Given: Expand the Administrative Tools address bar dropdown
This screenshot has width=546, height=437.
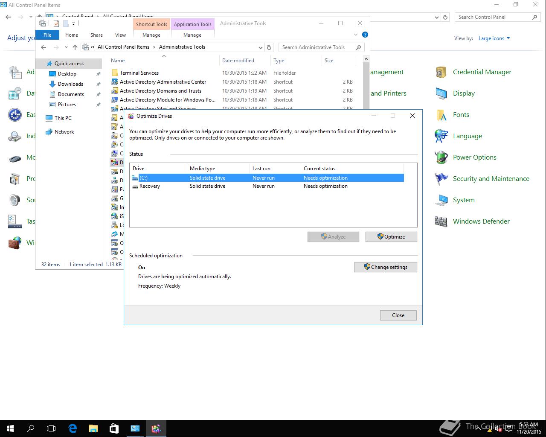Looking at the screenshot, I should 260,47.
